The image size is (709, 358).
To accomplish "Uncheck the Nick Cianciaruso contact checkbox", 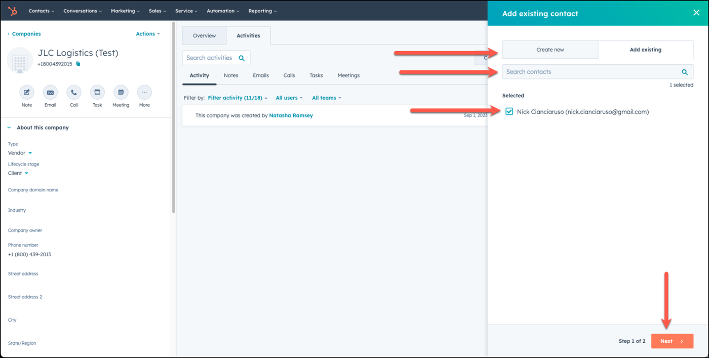I will 509,111.
